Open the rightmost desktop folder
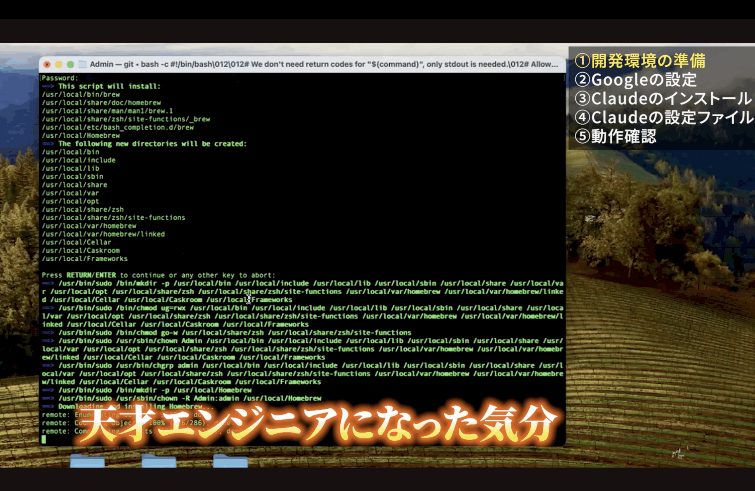Screen dimensions: 755x491 pos(230,462)
